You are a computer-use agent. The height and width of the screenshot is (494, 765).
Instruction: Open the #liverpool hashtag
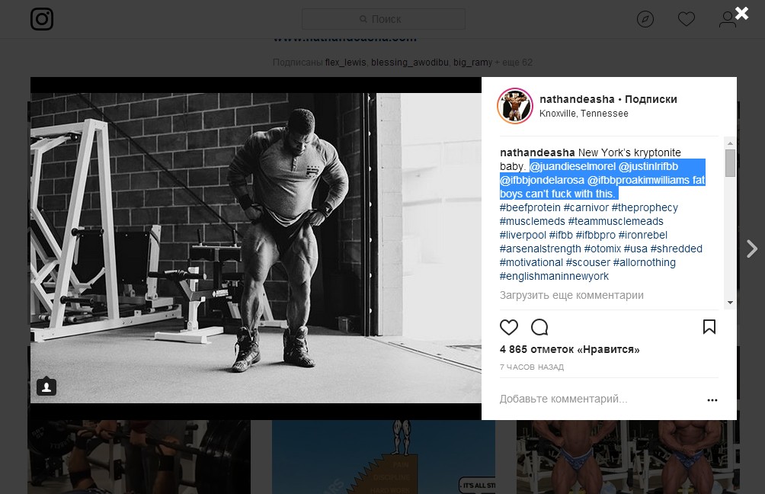pos(522,234)
